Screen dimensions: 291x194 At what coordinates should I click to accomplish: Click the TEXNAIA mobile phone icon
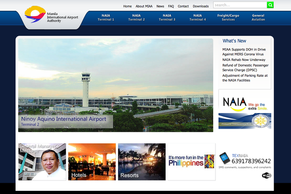[225, 158]
